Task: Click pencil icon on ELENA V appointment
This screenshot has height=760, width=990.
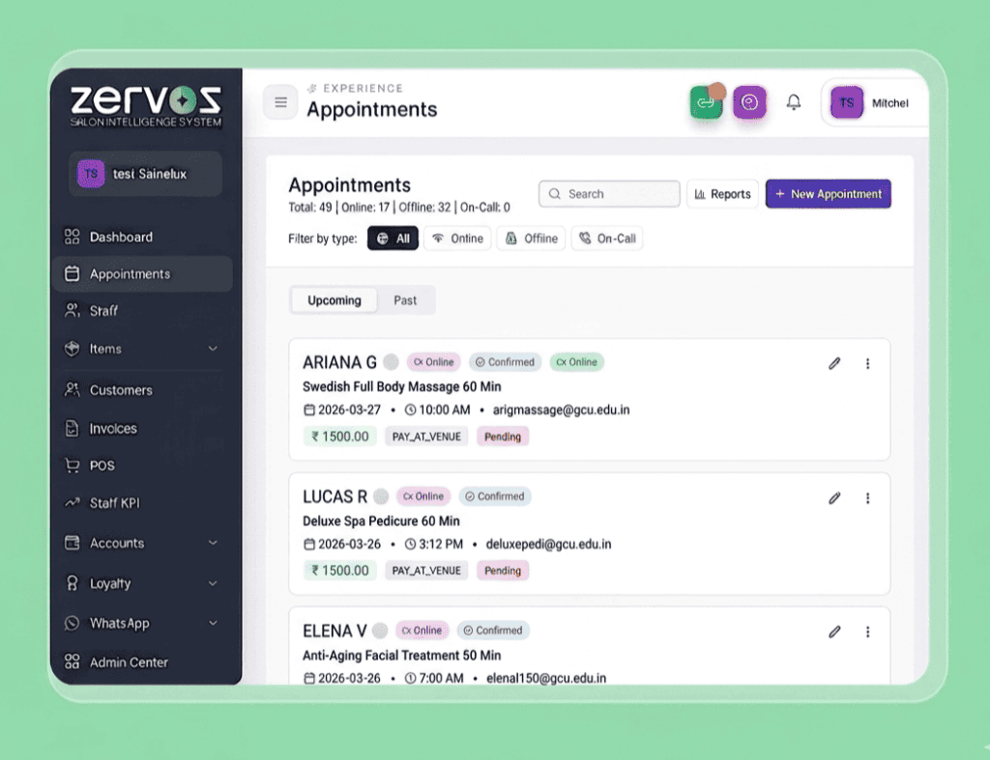Action: (834, 632)
